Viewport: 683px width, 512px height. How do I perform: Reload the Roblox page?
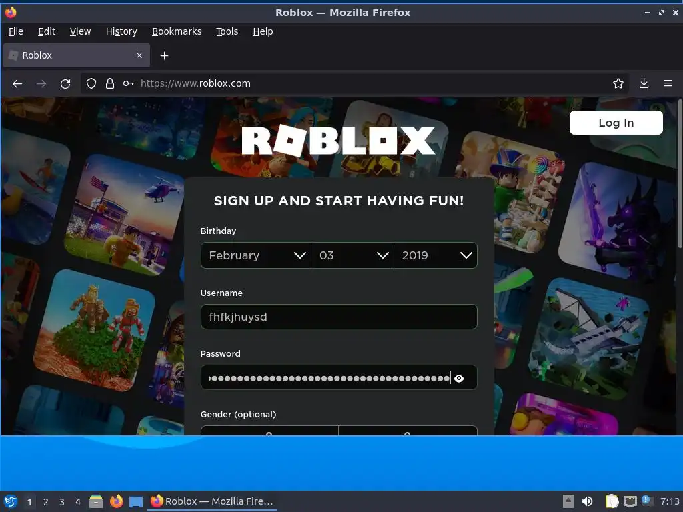[x=65, y=83]
